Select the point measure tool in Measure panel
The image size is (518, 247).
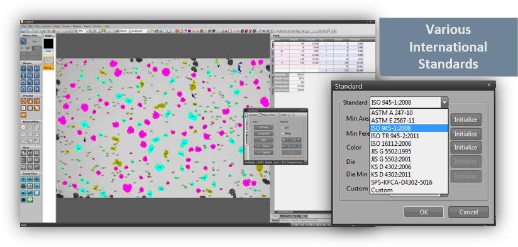tap(23, 69)
